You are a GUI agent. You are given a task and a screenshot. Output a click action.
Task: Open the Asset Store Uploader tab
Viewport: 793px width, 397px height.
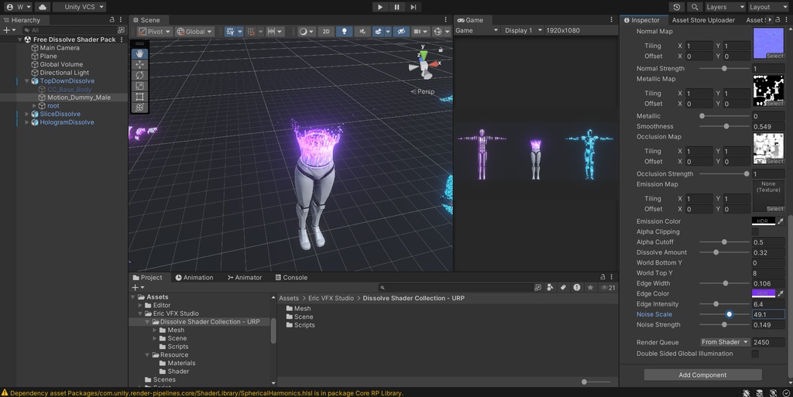click(x=703, y=19)
